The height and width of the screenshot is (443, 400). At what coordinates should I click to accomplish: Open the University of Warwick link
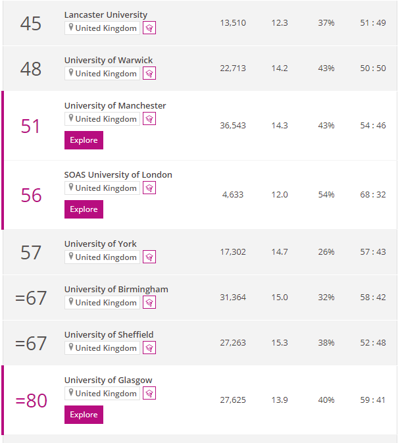coord(108,60)
